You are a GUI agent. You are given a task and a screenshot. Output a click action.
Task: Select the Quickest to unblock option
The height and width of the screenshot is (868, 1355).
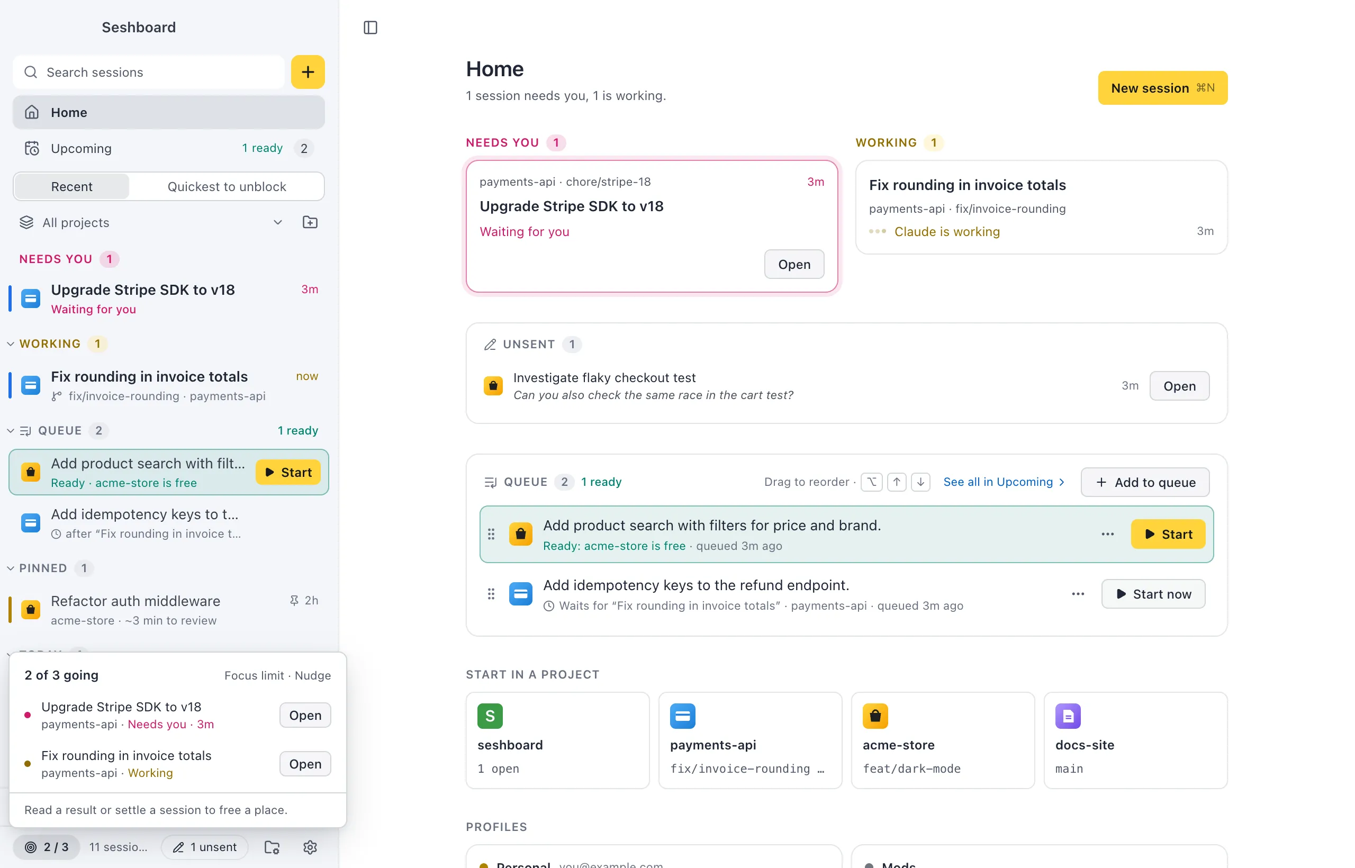227,186
